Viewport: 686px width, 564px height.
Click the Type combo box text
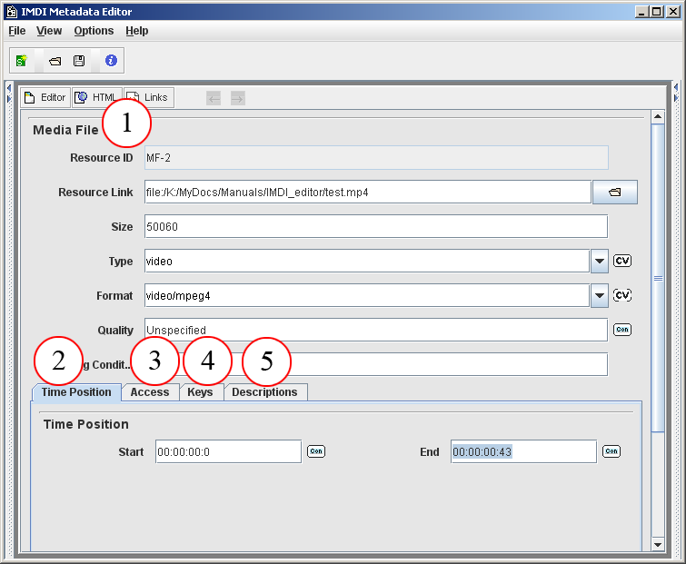coord(367,261)
